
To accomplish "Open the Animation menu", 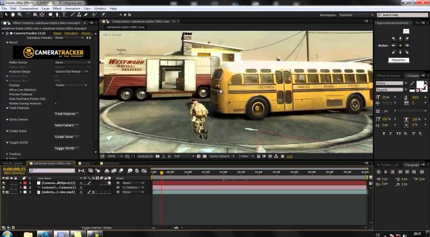I will 72,9.
